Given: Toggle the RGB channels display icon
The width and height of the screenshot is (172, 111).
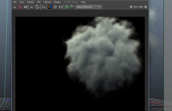Looking at the screenshot, I should coord(50,7).
